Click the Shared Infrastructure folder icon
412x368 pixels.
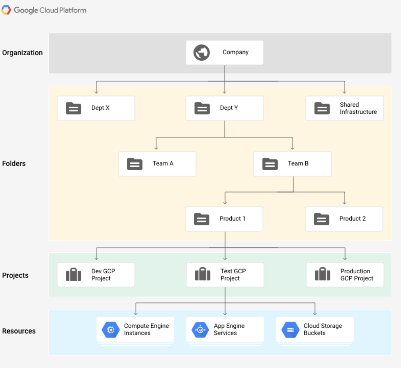(322, 108)
